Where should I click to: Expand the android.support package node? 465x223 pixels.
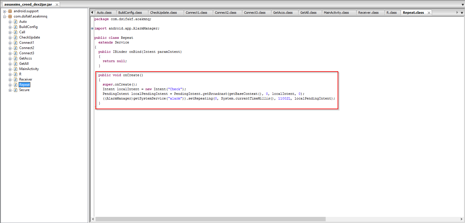pyautogui.click(x=5, y=11)
